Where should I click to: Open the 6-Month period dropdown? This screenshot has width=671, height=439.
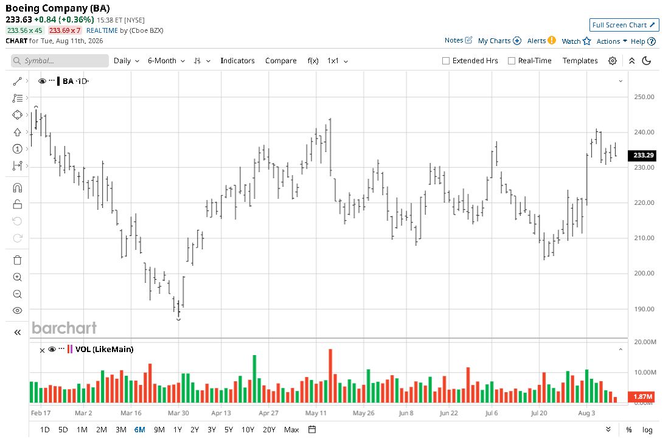point(166,61)
